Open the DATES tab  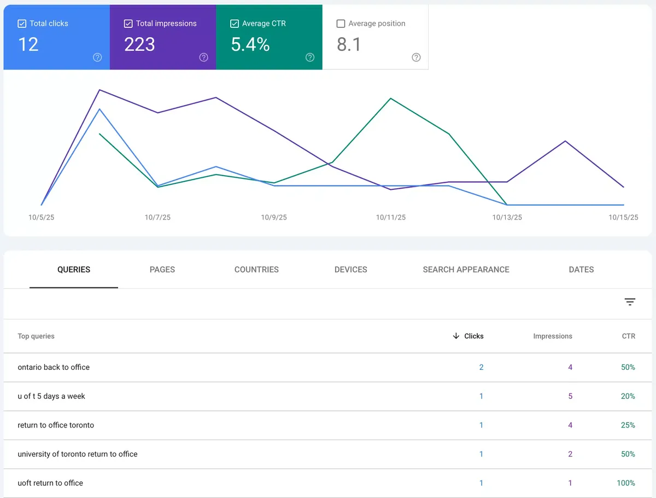pyautogui.click(x=581, y=269)
